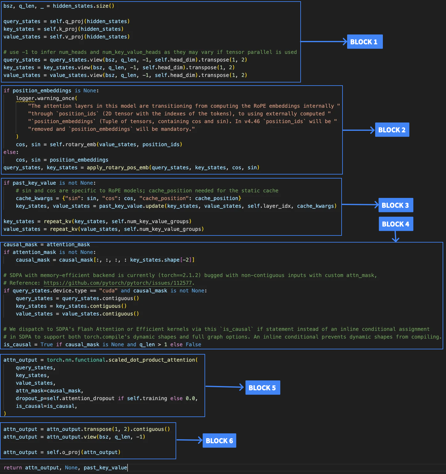Click the 'value_states,' argument in the attention call
446x474 pixels.
coord(36,383)
